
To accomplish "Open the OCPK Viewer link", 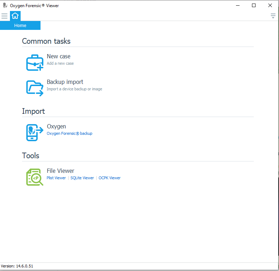I will [109, 178].
